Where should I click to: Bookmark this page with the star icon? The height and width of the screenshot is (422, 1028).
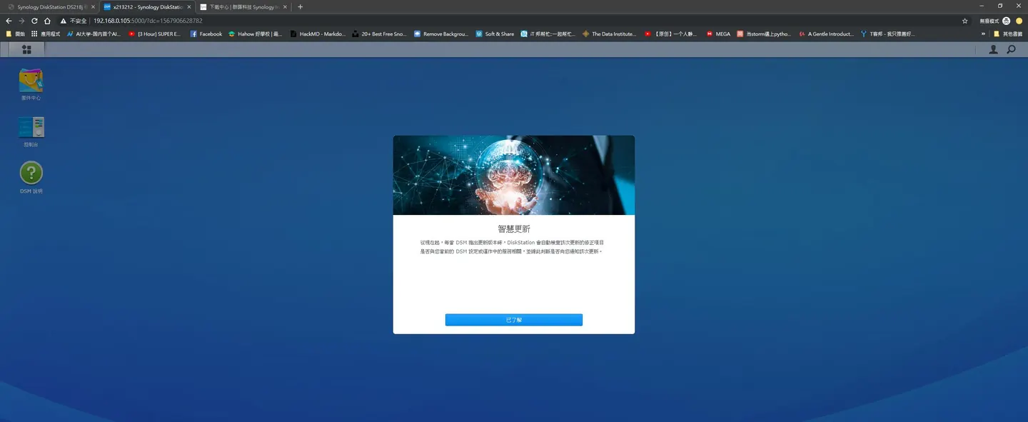click(965, 21)
